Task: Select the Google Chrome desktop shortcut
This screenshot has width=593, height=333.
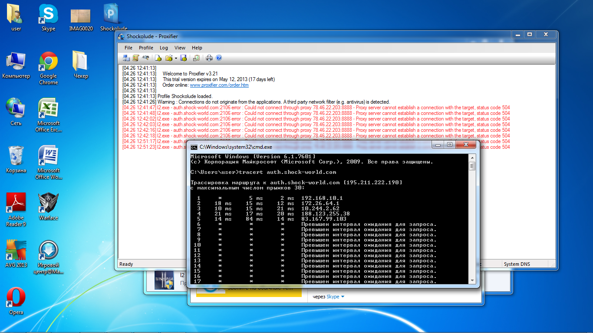Action: (x=48, y=68)
